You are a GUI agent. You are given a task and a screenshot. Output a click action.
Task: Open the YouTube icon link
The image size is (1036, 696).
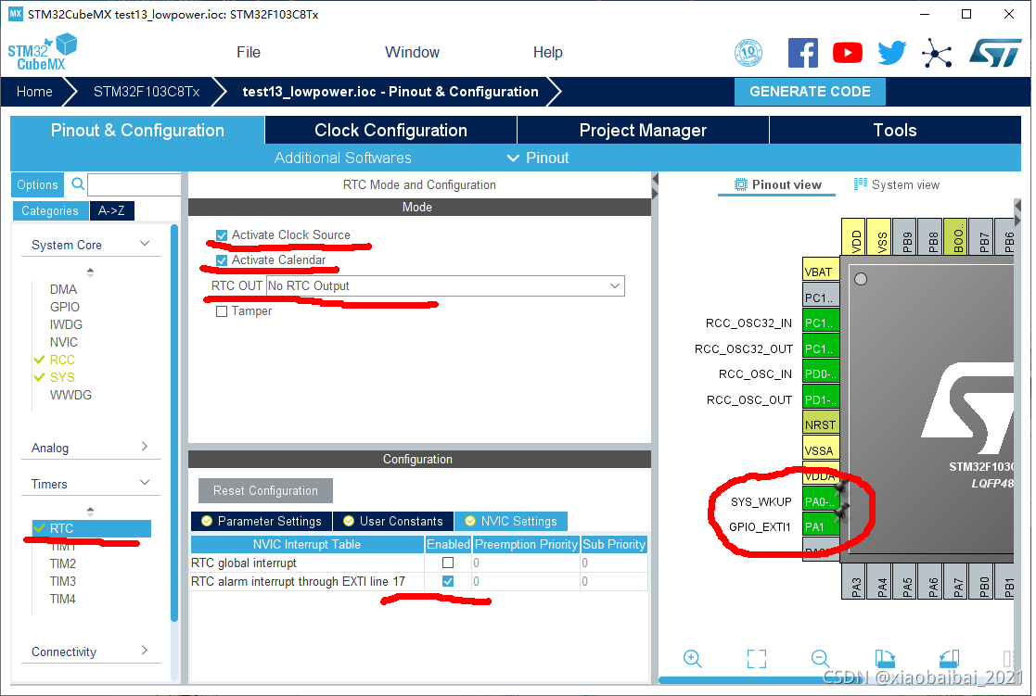point(847,52)
